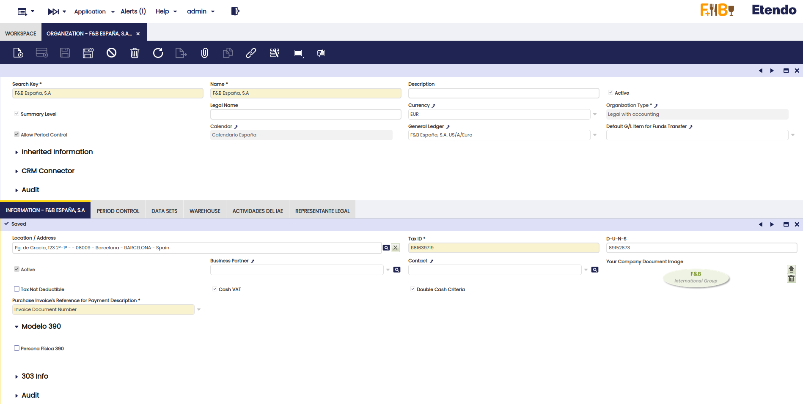Screen dimensions: 803x404
Task: Click the Linked items chain icon
Action: tap(251, 53)
